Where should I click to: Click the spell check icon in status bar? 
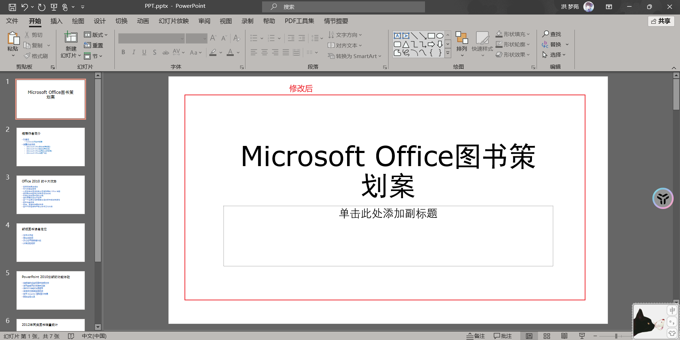point(71,336)
